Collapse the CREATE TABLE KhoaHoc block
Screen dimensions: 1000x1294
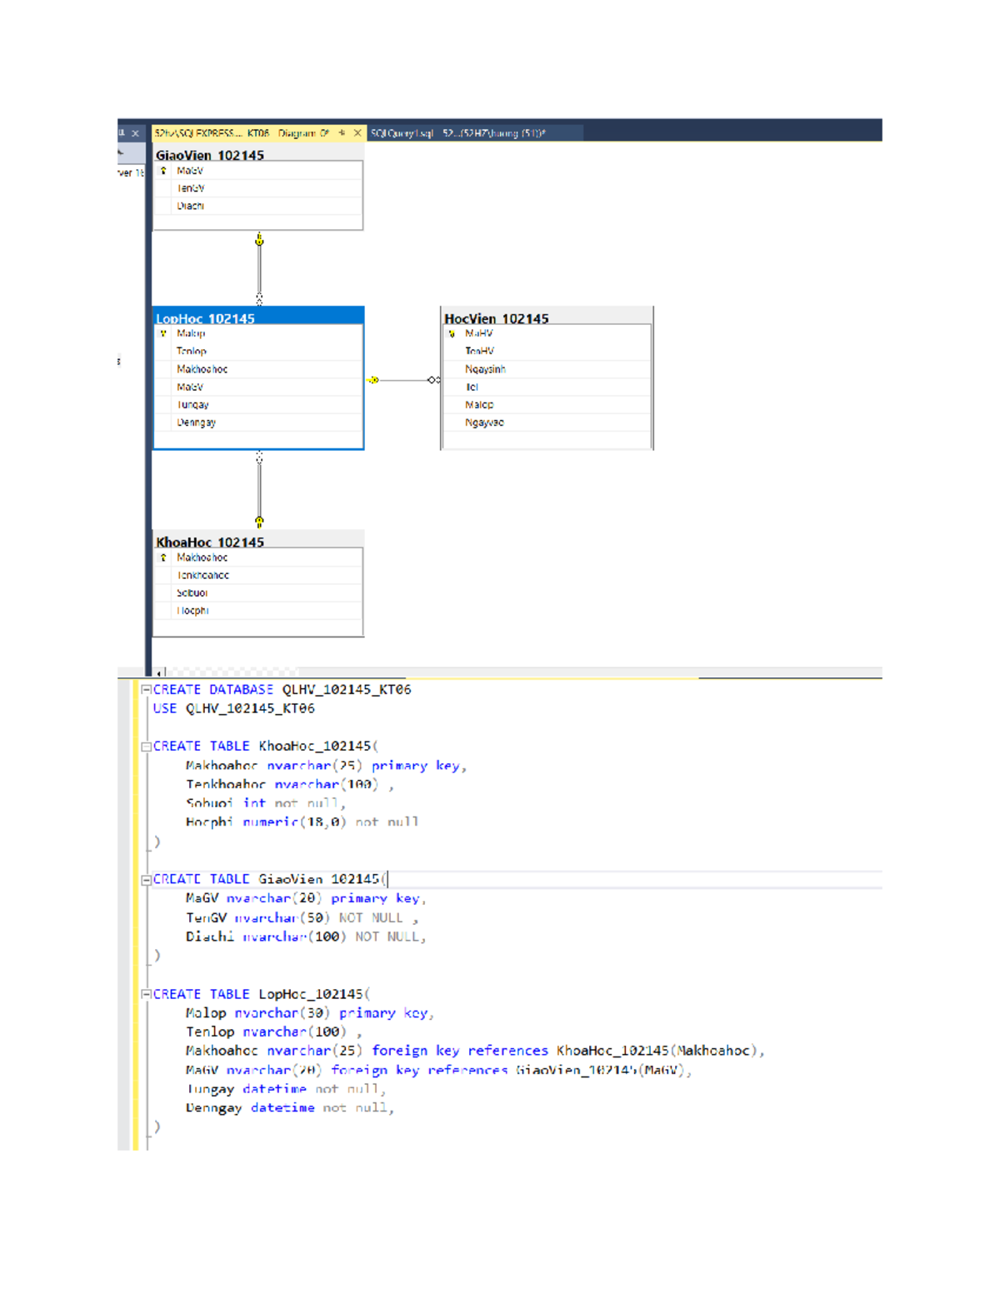[146, 747]
